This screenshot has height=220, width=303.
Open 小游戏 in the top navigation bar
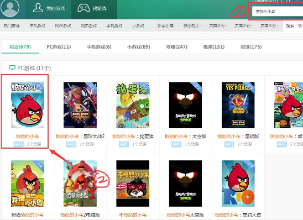(x=138, y=25)
